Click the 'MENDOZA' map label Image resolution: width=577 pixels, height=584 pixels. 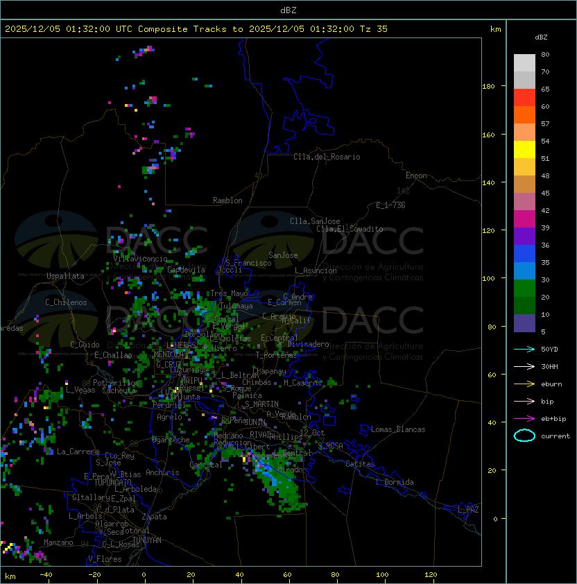[x=169, y=354]
